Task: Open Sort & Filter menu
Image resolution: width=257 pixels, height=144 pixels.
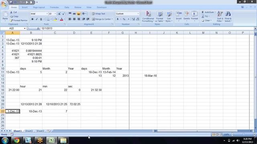Action: coord(220,16)
